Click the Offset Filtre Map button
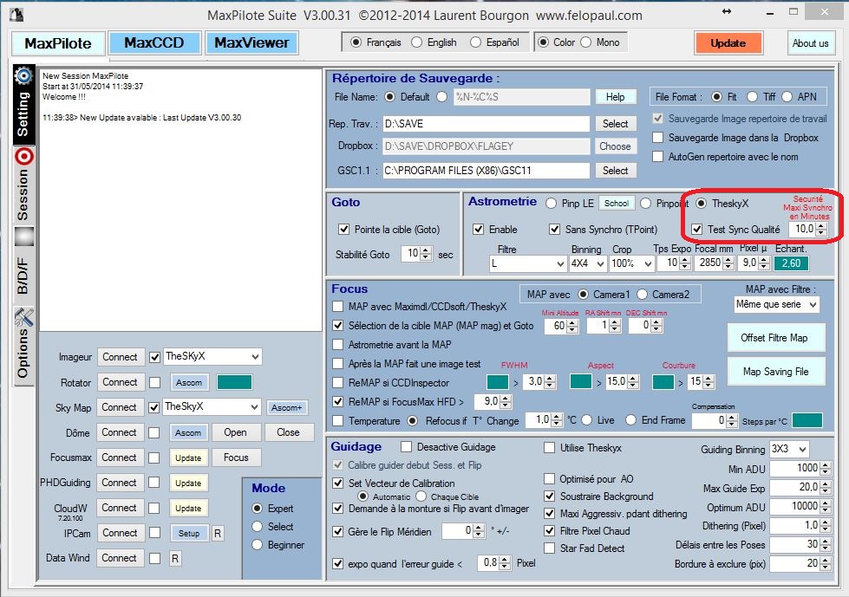Screen dimensions: 849x597 [774, 338]
